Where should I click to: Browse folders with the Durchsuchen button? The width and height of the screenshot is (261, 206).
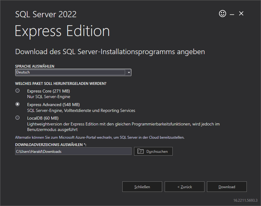click(153, 151)
